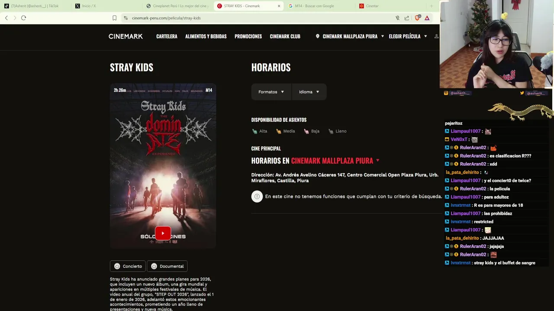This screenshot has width=554, height=311.
Task: Click the cinema address text Av. Andrés Avelino Cáceres
Action: (345, 178)
